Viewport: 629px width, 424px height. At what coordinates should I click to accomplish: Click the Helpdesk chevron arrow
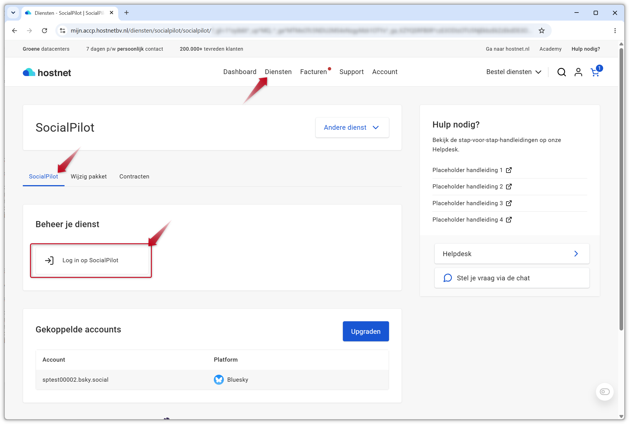click(576, 254)
